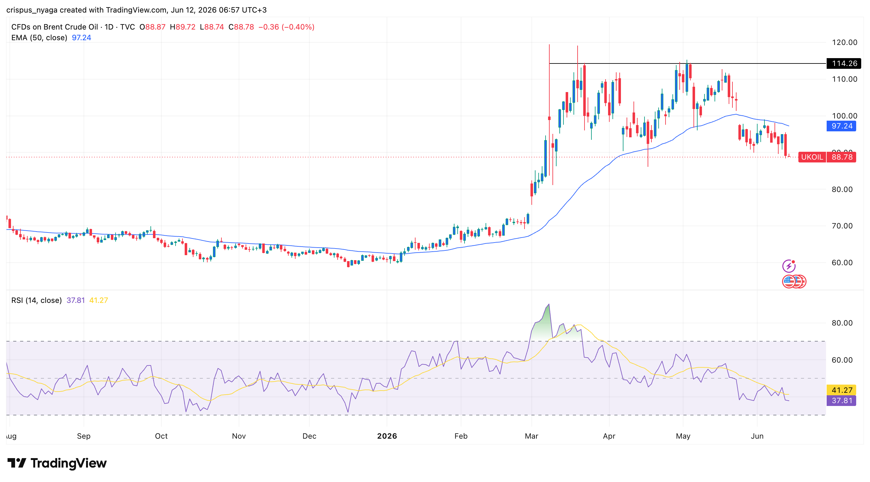Image resolution: width=870 pixels, height=482 pixels.
Task: Click the low price L88.74
Action: [x=212, y=27]
